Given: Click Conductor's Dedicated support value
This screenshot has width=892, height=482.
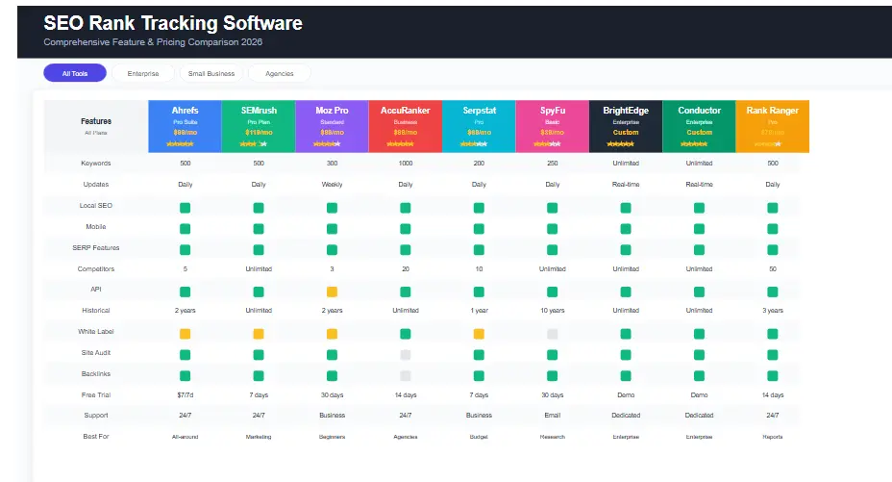Looking at the screenshot, I should 699,416.
